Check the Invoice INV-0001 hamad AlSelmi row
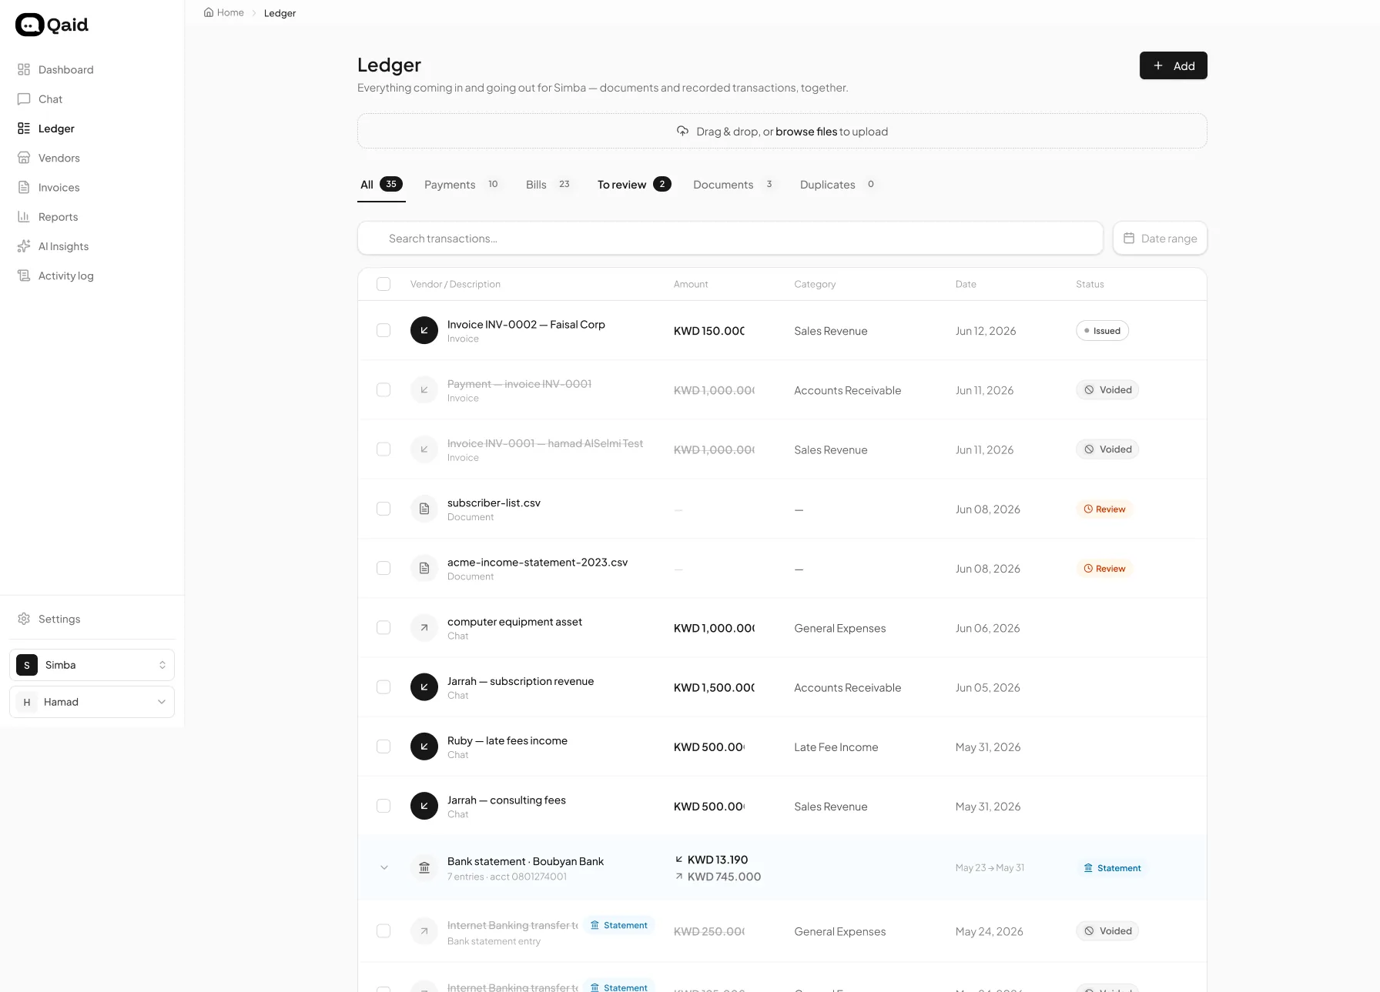Viewport: 1380px width, 992px height. (384, 449)
